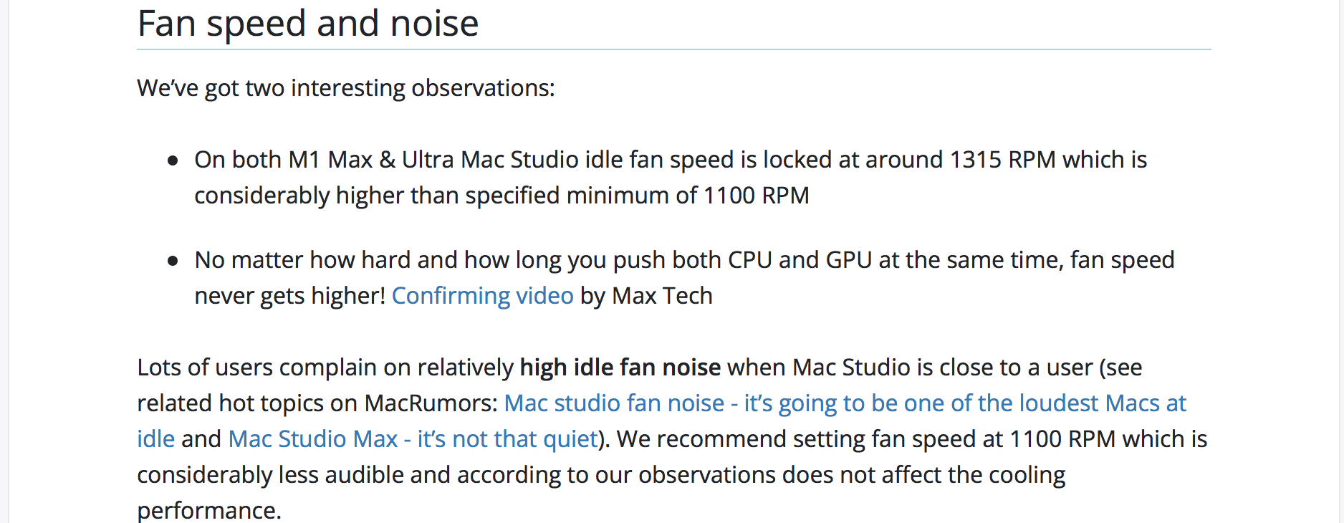The image size is (1344, 523).
Task: Click the word "MacRumors:" in the paragraph
Action: [431, 403]
